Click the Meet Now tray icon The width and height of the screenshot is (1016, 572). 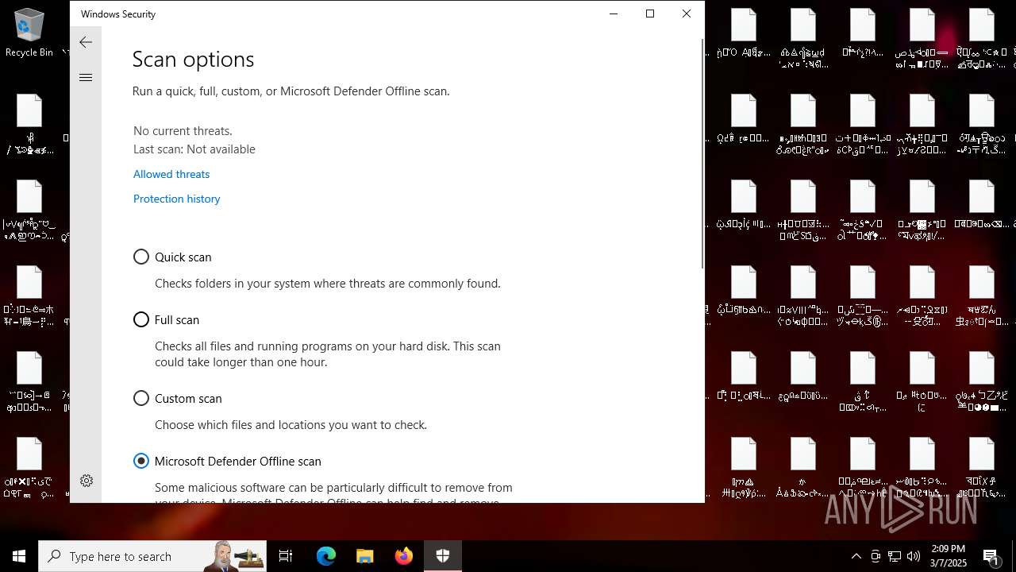coord(876,556)
